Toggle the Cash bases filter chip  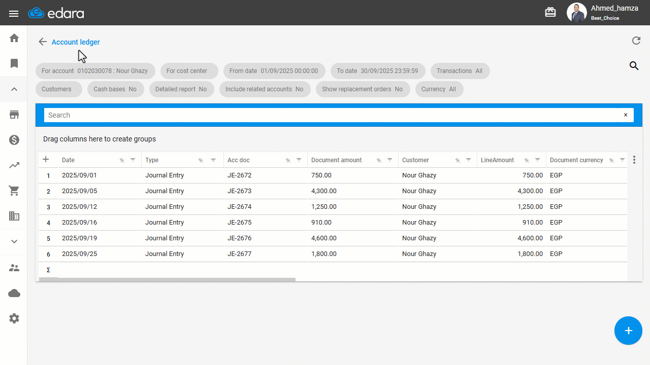(116, 89)
